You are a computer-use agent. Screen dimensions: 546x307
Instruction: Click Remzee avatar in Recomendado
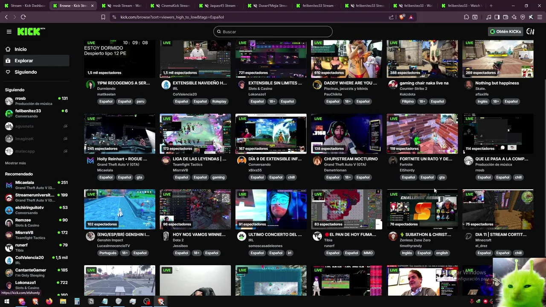[x=9, y=223]
